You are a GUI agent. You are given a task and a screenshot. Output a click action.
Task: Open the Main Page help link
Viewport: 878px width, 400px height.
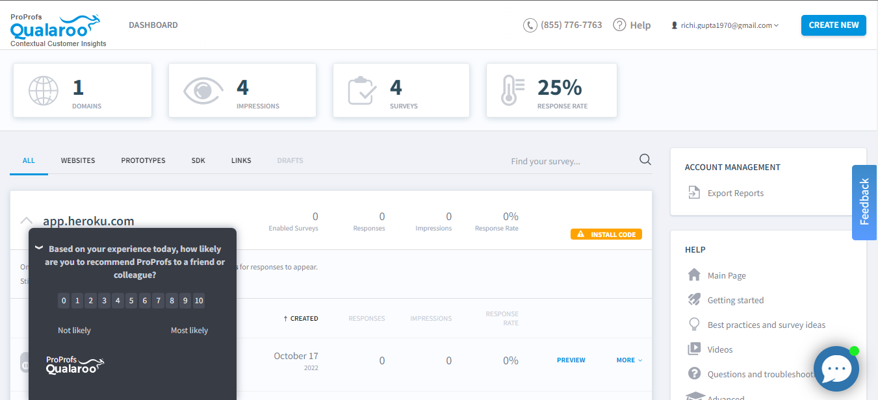tap(727, 275)
